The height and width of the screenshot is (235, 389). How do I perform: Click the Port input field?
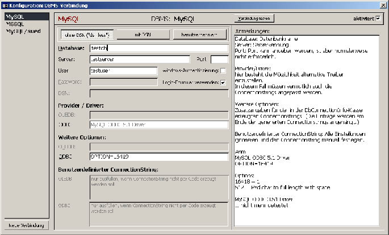click(219, 59)
